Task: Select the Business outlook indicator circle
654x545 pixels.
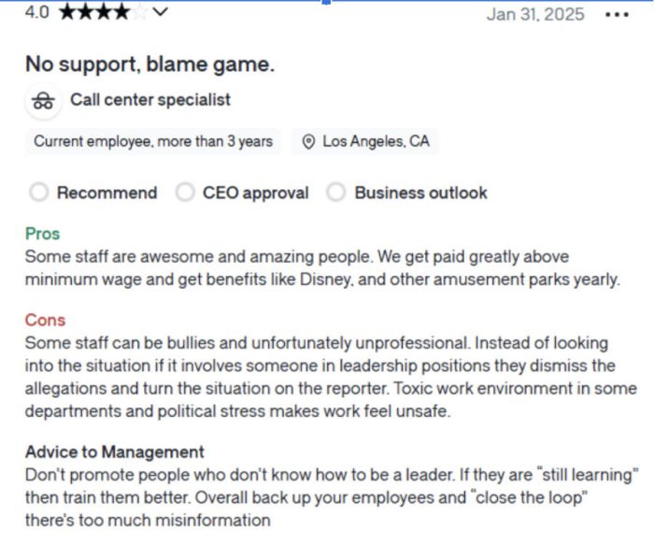Action: click(336, 193)
